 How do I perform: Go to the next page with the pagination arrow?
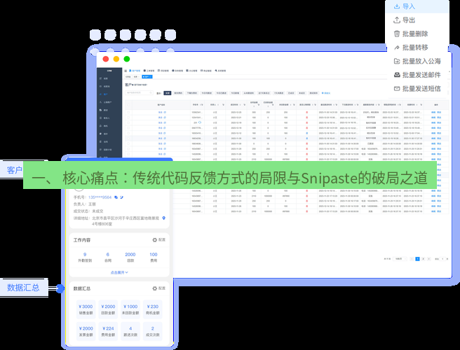(x=429, y=259)
